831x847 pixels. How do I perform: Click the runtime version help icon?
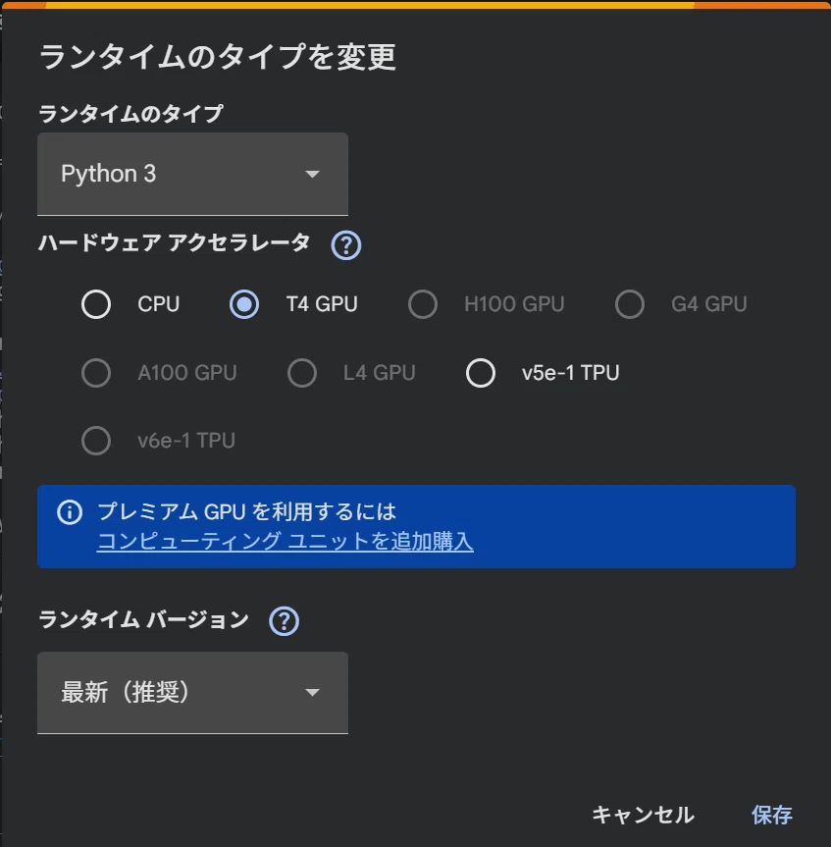[x=284, y=621]
